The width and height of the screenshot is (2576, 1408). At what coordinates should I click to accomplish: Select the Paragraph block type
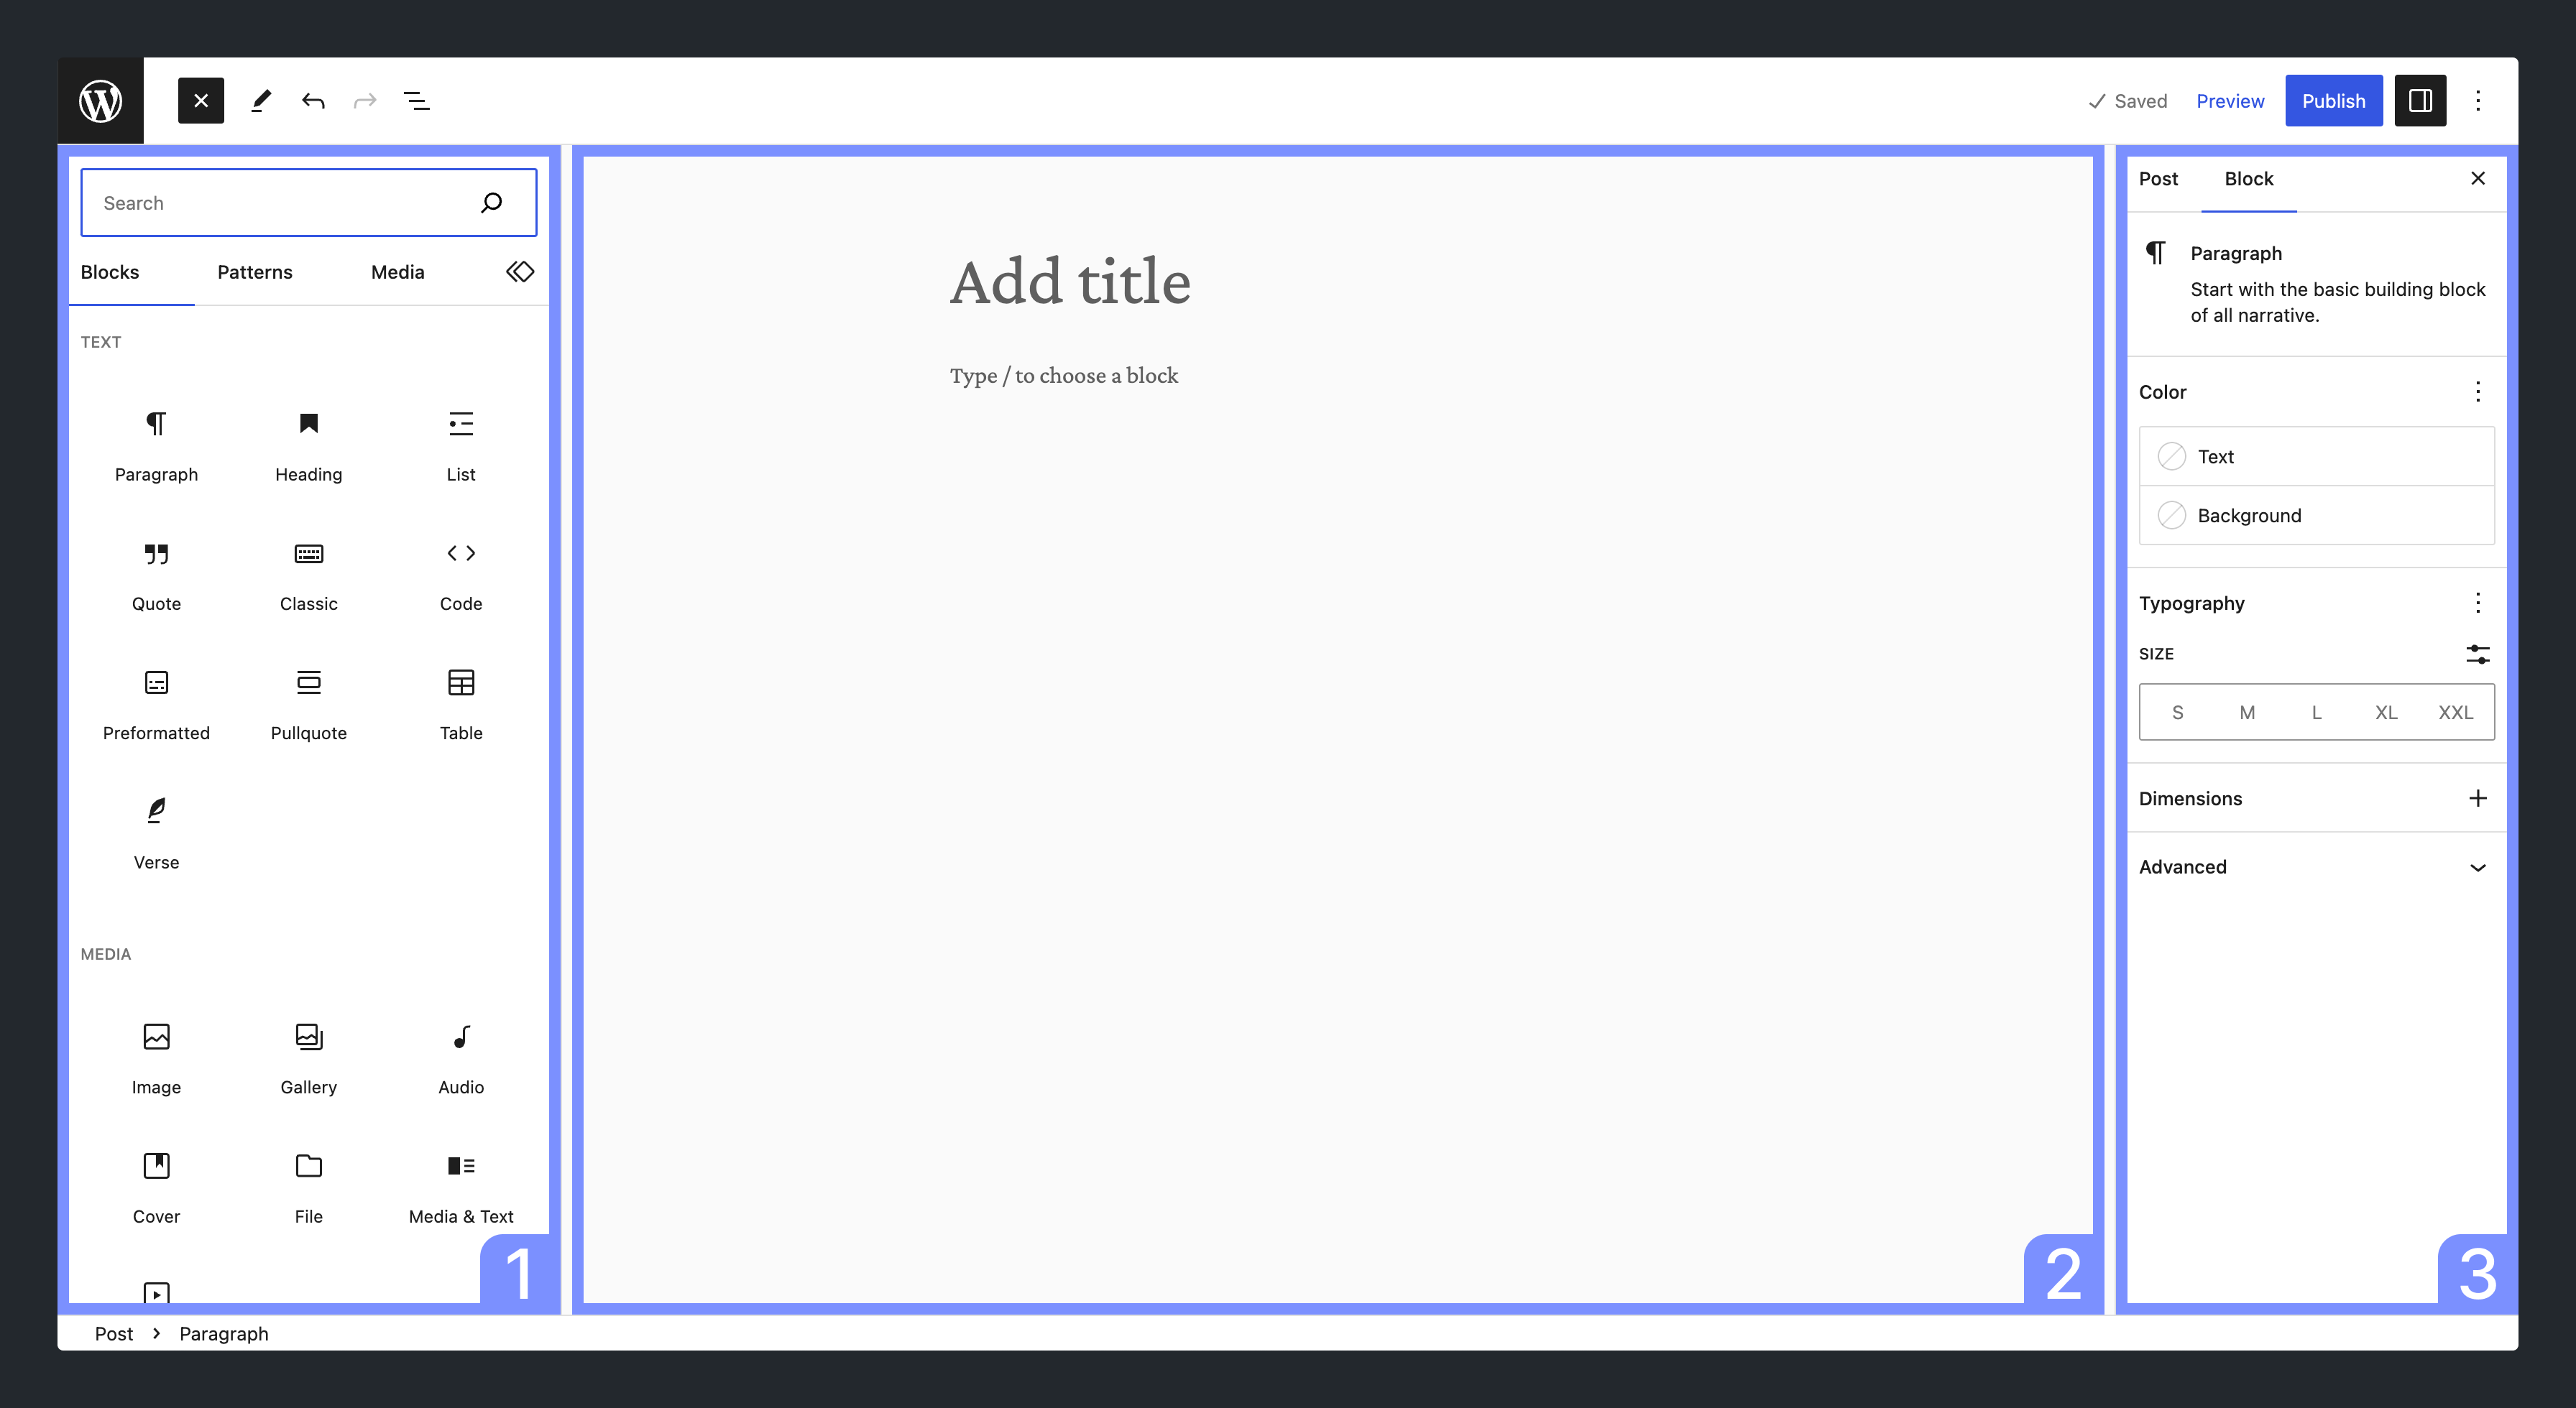[x=156, y=443]
